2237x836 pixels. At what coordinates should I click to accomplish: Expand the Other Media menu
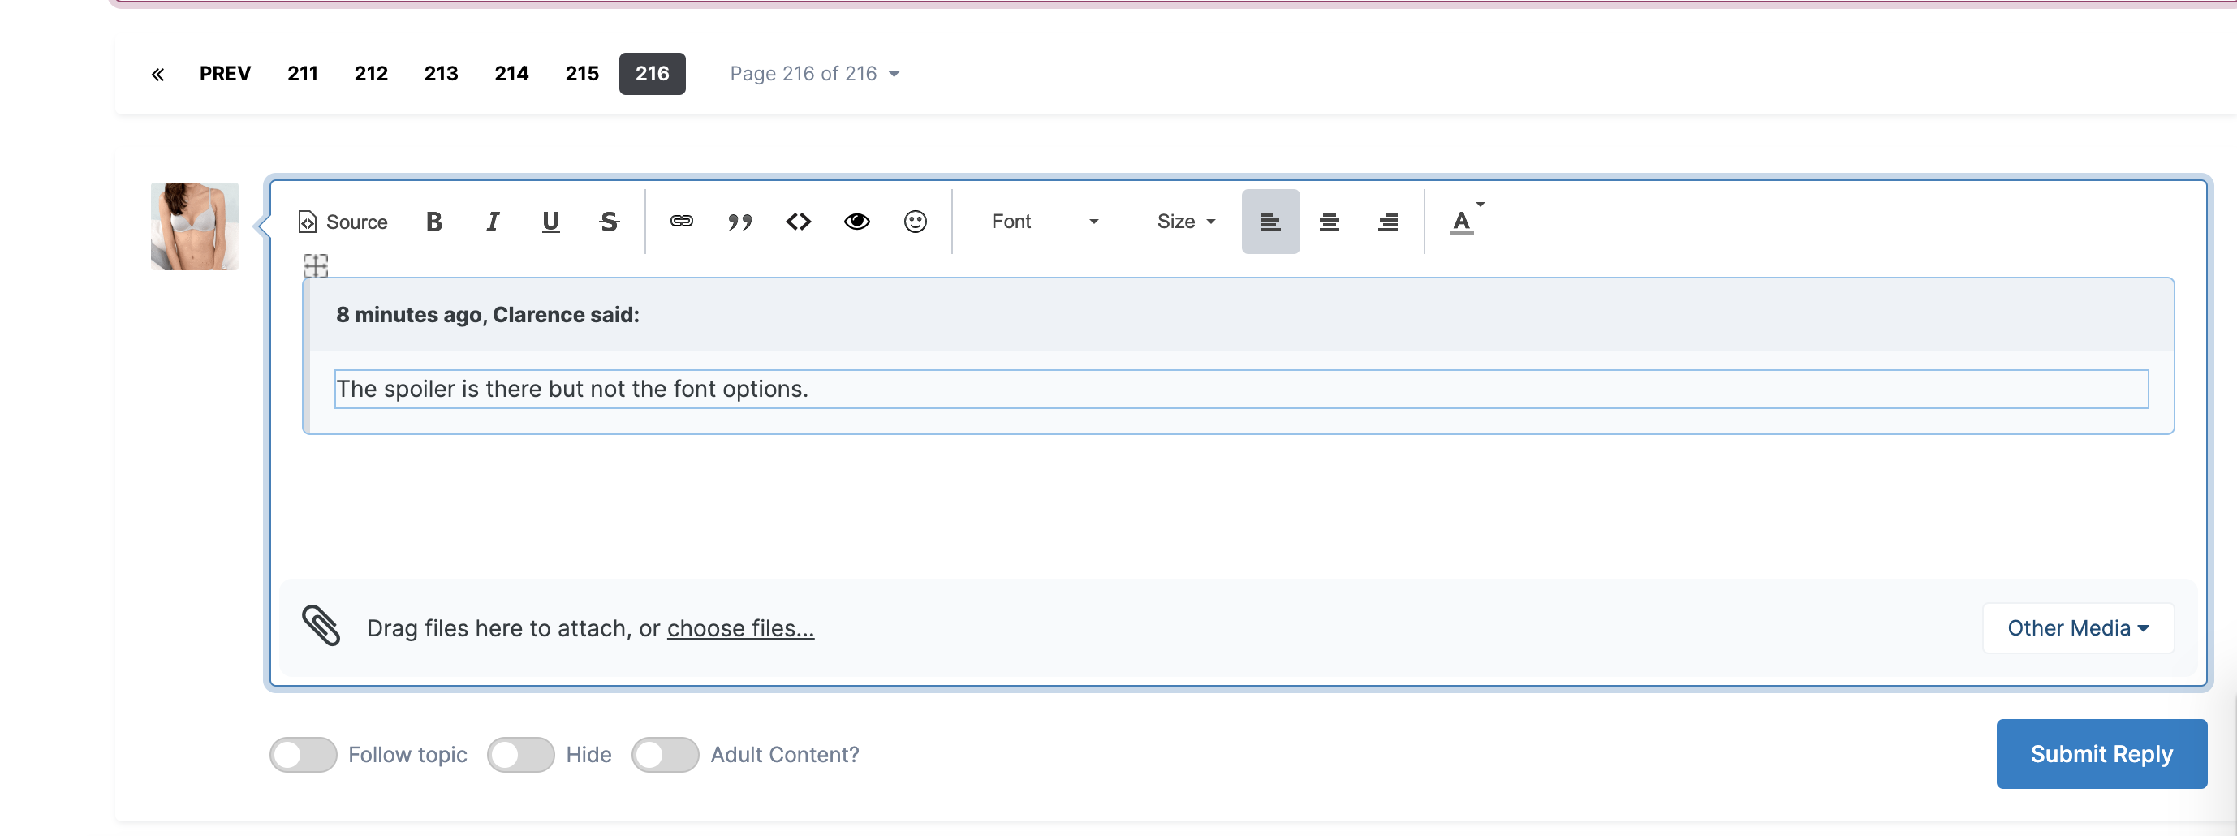2078,627
